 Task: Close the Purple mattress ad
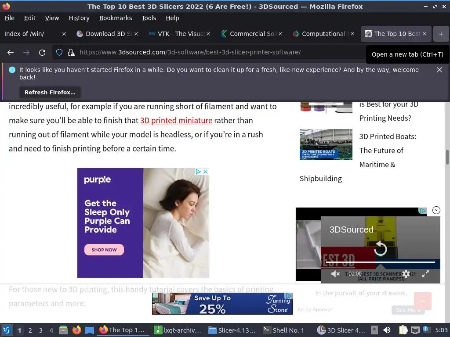206,172
